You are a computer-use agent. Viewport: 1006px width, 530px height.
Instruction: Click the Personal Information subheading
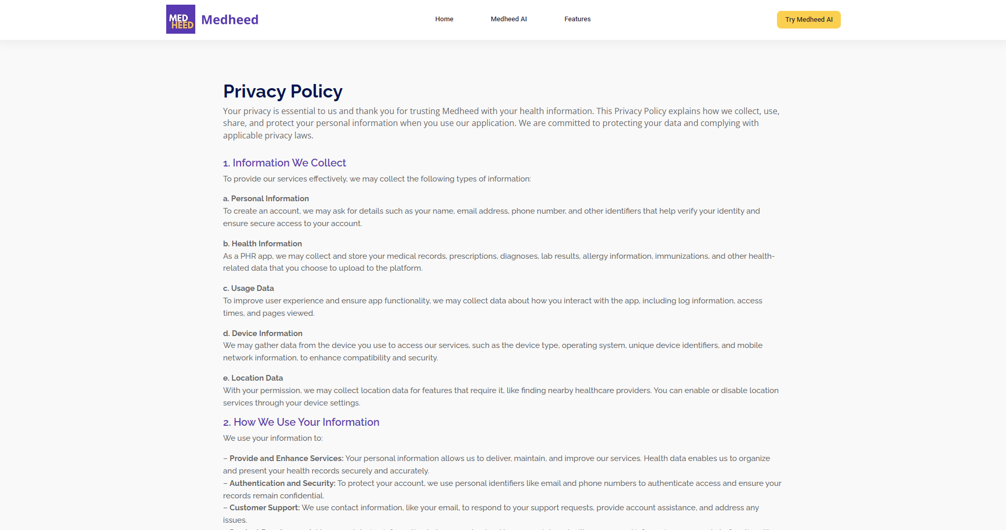coord(266,199)
